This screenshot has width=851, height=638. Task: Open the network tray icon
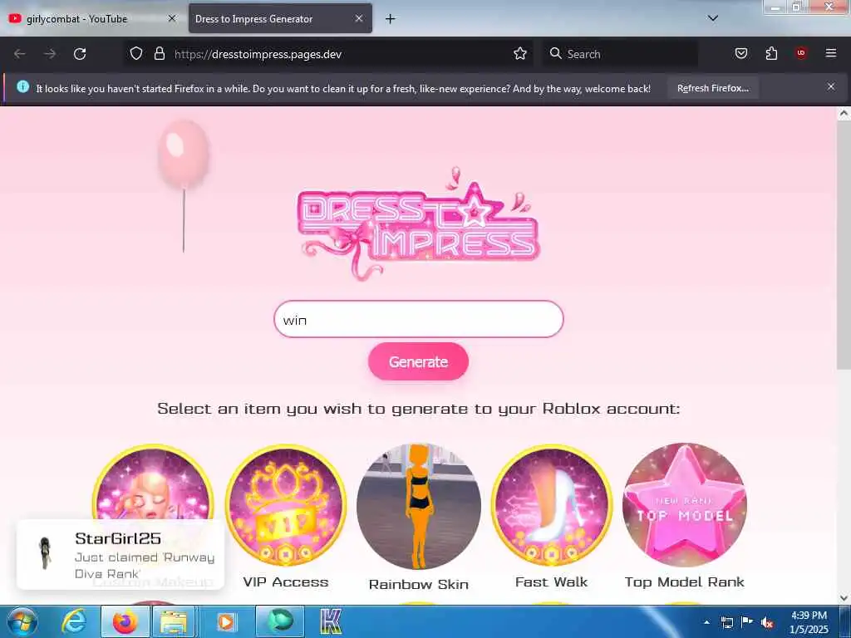[726, 622]
